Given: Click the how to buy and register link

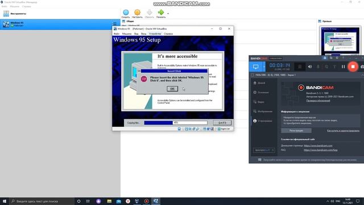Looking at the screenshot, I should point(343,130).
